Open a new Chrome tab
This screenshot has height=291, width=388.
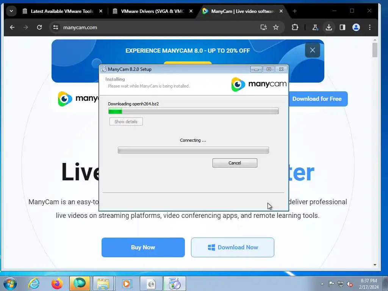coord(294,11)
